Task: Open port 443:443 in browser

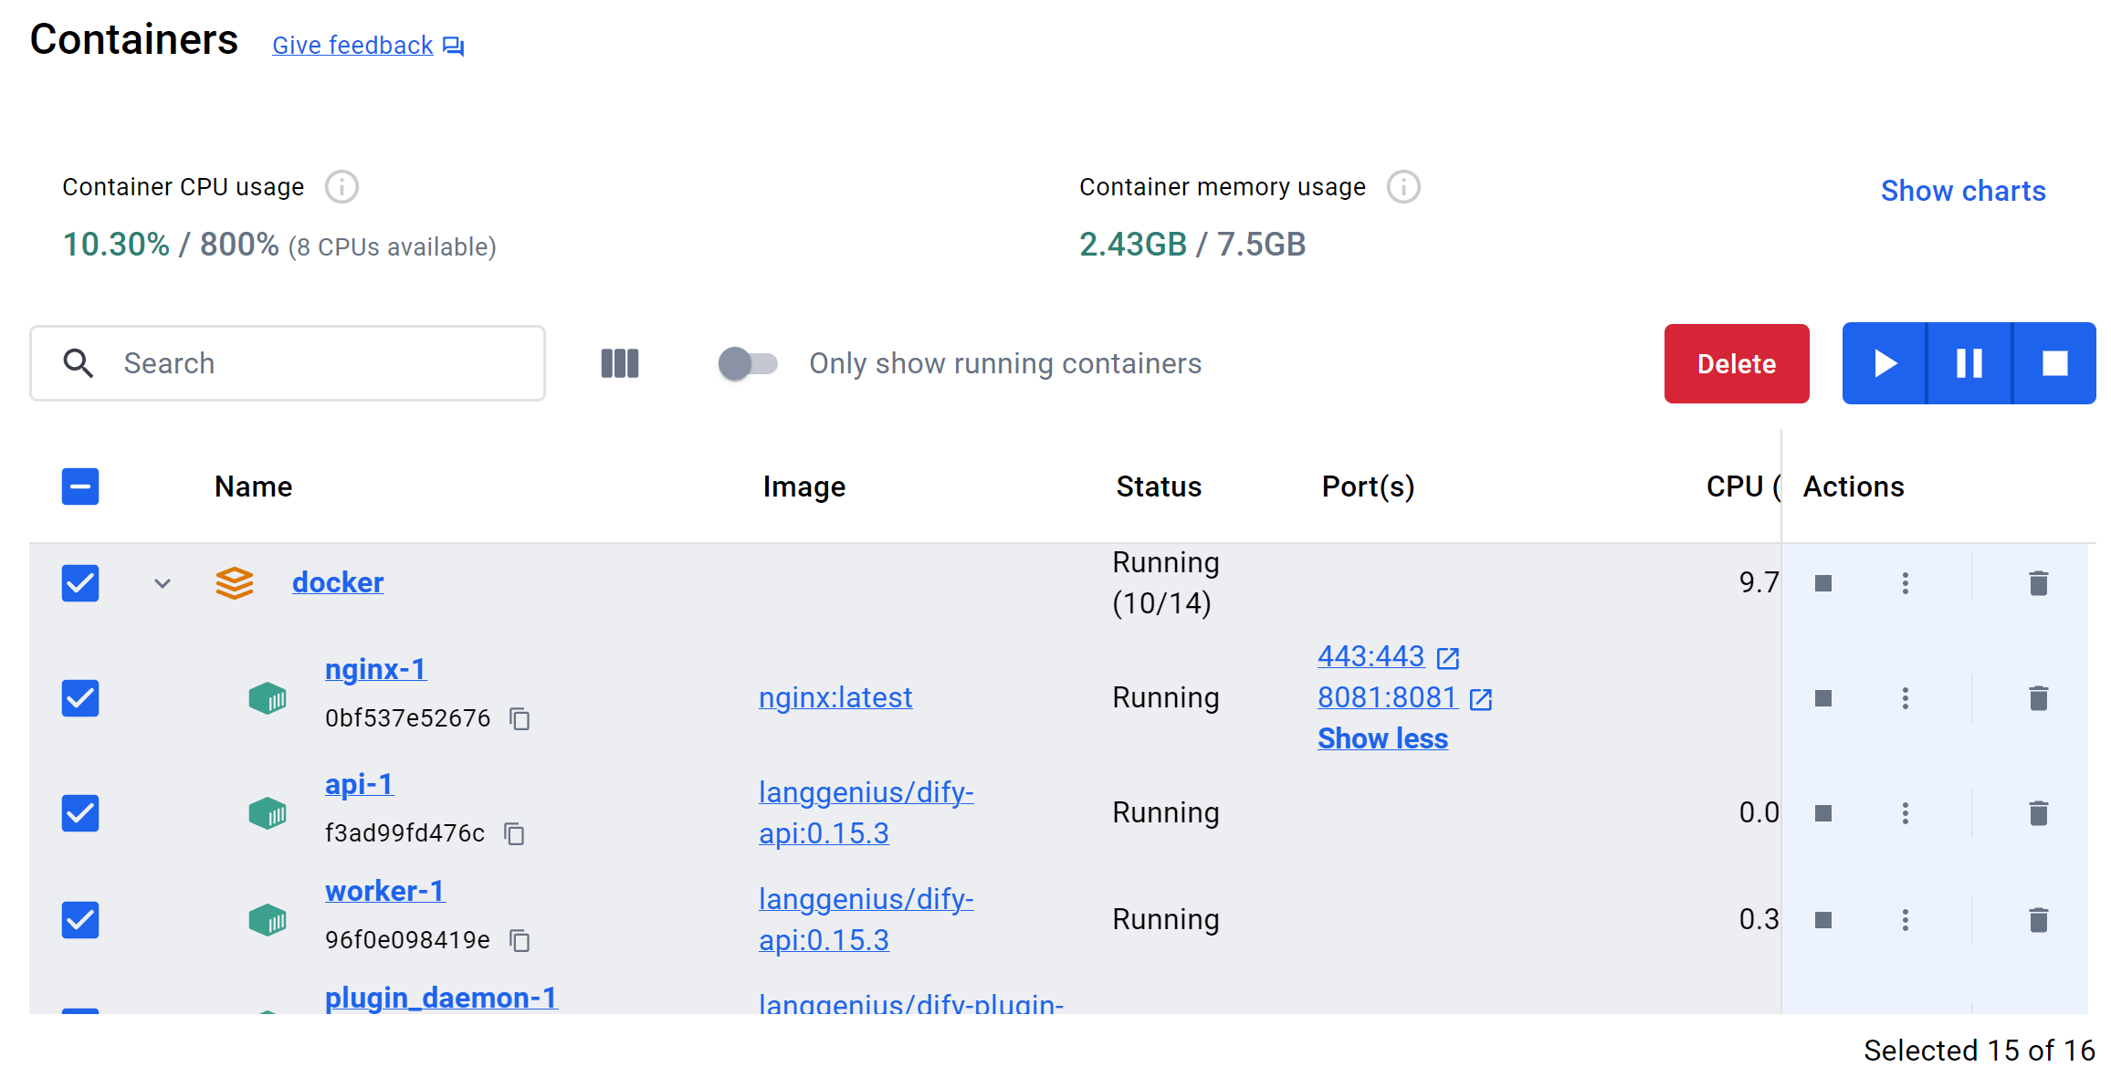Action: pyautogui.click(x=1388, y=656)
